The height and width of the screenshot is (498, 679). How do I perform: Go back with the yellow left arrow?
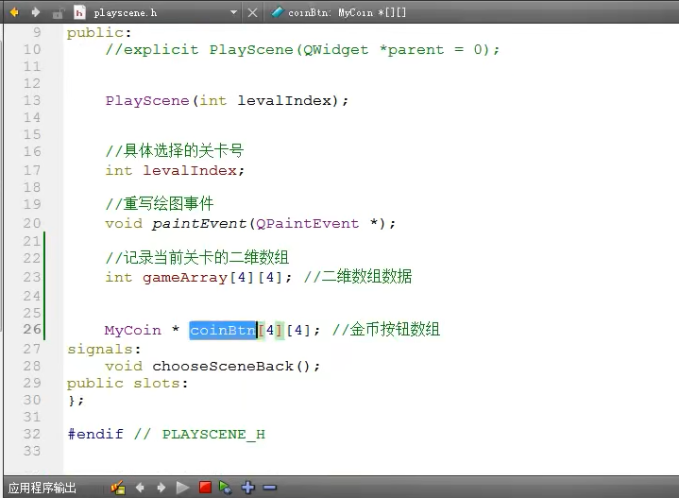point(14,12)
